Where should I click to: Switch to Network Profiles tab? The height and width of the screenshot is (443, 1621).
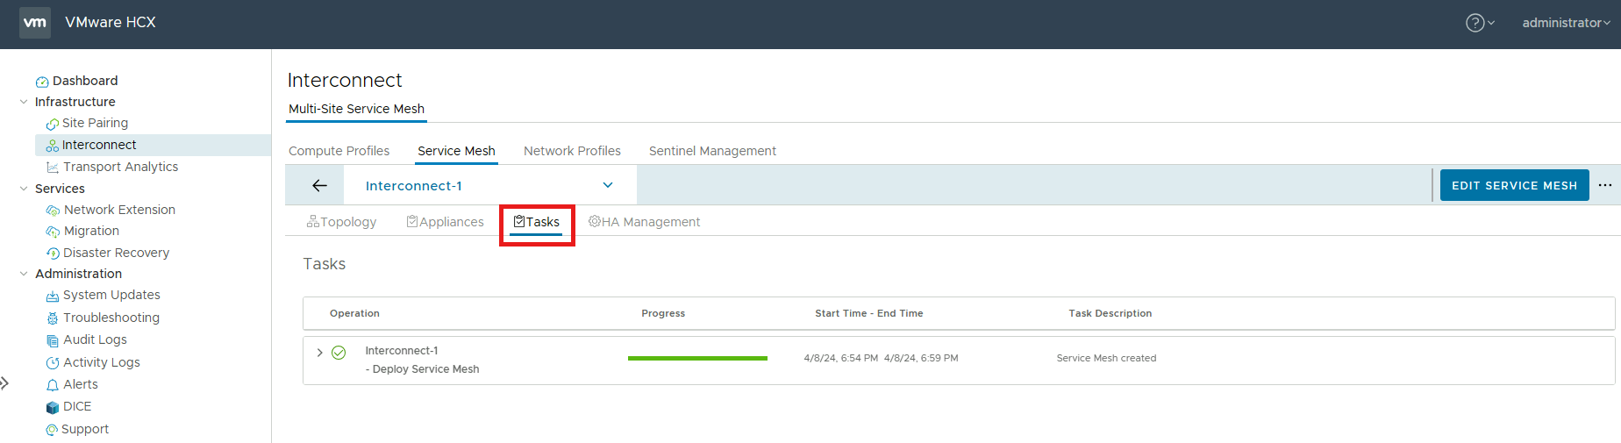[x=572, y=151]
